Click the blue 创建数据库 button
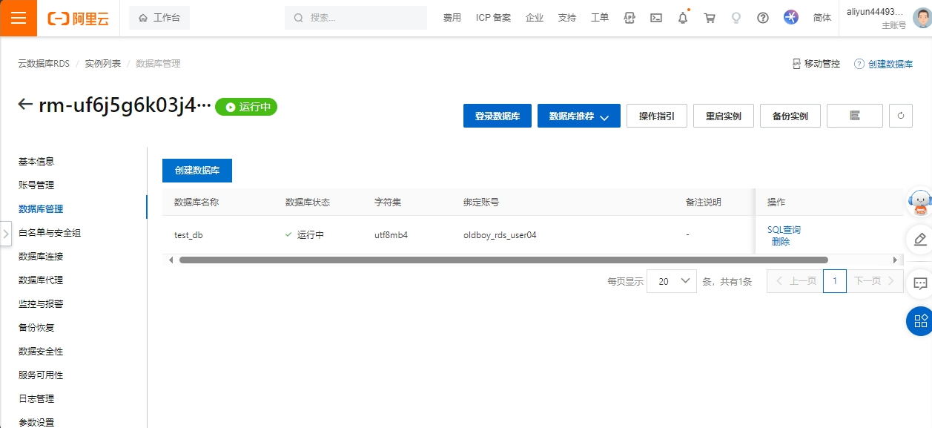The image size is (932, 428). [197, 171]
